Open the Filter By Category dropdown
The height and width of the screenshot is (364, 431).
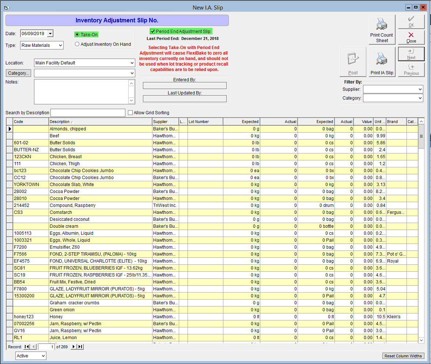click(x=420, y=98)
